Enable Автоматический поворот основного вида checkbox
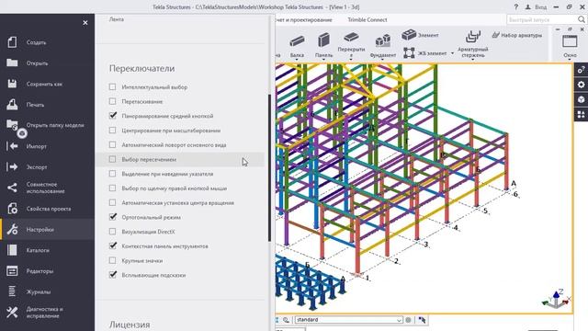Viewport: 588px width, 331px height. [112, 144]
